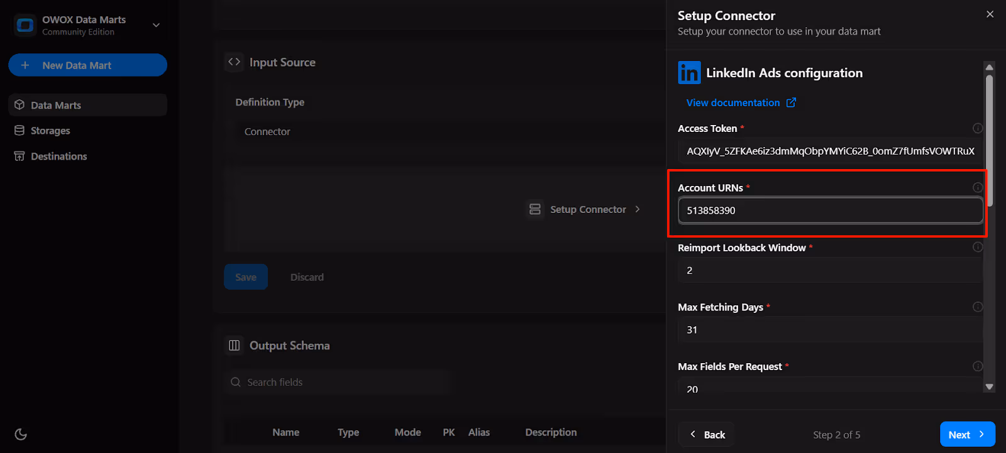Click the chevron next to Setup Connector
Screen dimensions: 1006x453
[638, 209]
